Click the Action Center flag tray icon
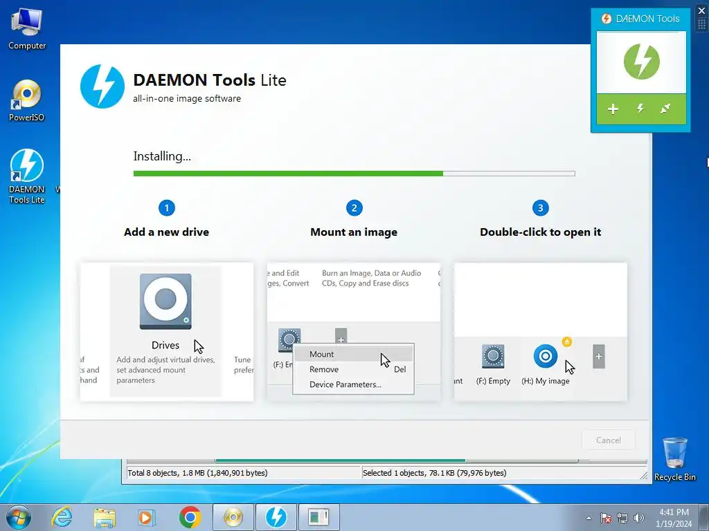Screen dimensions: 709x531 606,518
